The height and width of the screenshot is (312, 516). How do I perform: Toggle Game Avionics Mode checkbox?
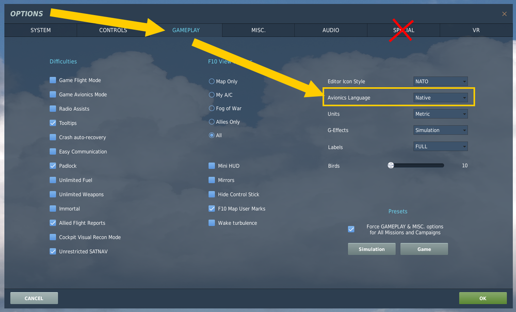53,94
